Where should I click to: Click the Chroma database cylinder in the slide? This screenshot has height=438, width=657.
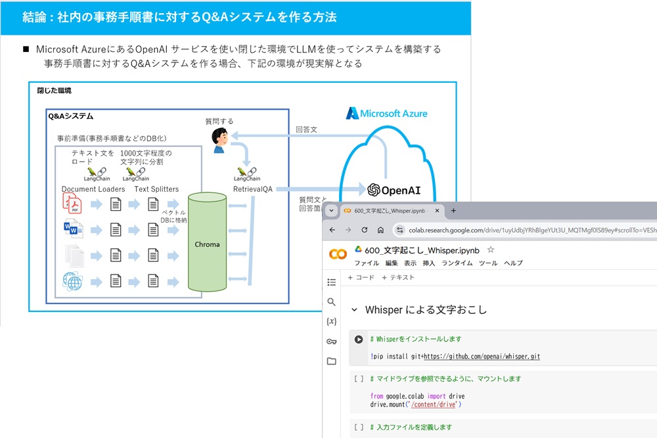(x=207, y=242)
